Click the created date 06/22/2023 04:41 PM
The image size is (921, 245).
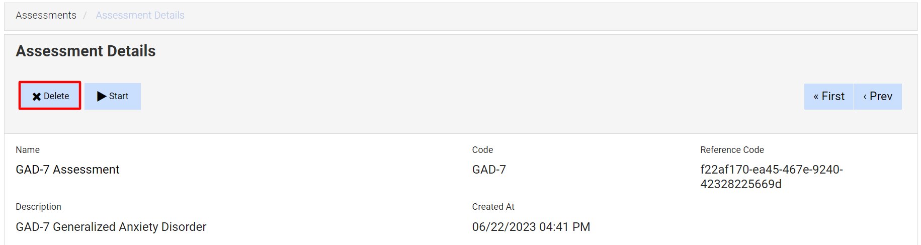(x=531, y=227)
